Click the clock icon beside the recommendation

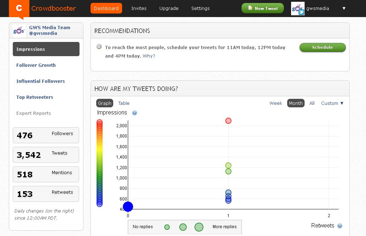click(x=99, y=47)
